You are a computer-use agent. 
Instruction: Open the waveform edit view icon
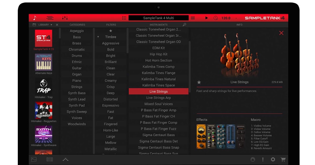click(34, 159)
